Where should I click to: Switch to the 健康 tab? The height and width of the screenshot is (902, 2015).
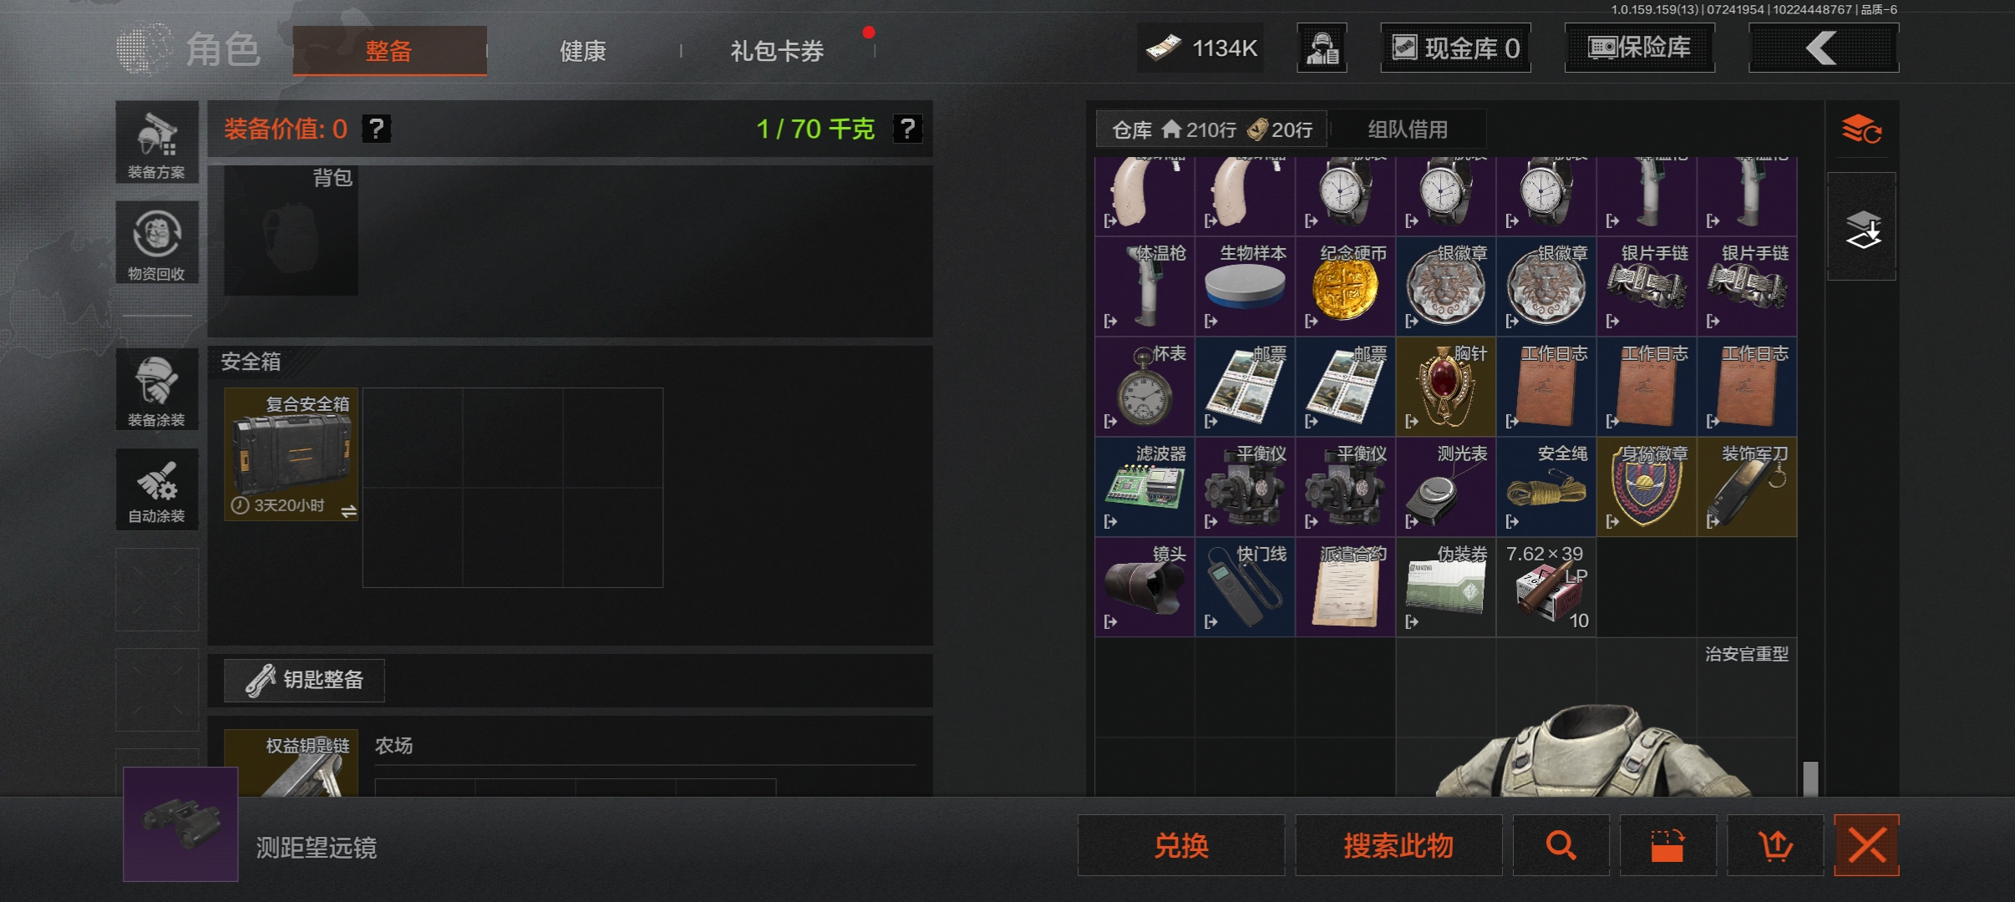click(x=582, y=51)
